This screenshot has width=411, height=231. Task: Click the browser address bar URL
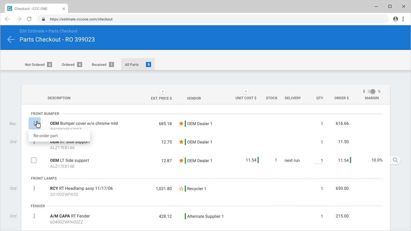click(81, 19)
